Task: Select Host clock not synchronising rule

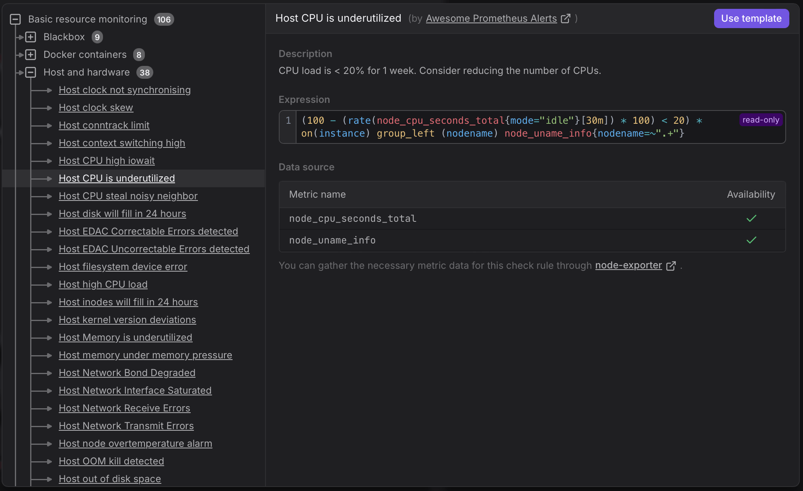Action: pos(125,90)
